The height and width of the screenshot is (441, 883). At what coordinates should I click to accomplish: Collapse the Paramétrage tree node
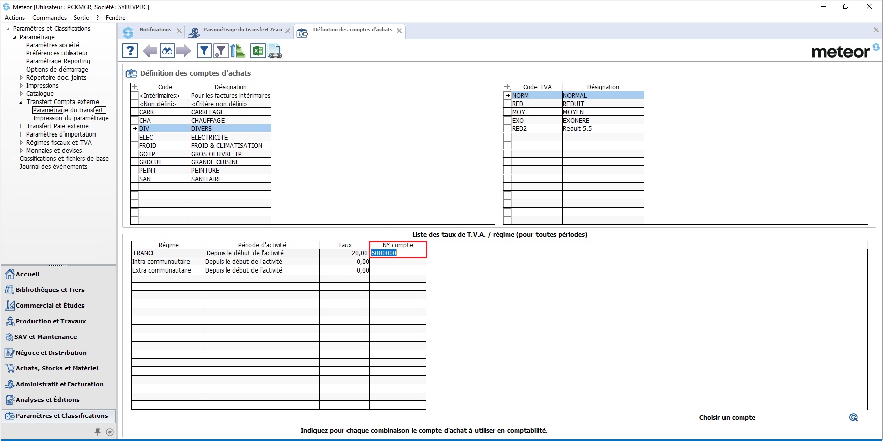[x=14, y=37]
